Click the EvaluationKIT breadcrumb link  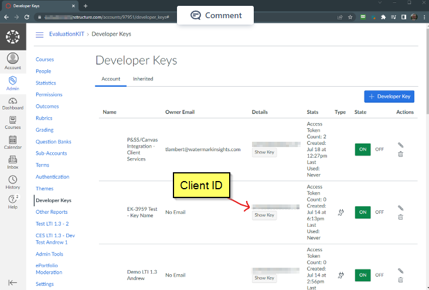click(x=66, y=35)
